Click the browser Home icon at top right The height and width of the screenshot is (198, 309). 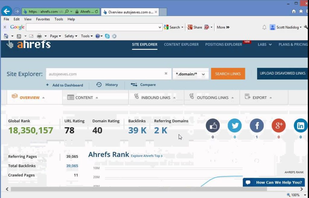tap(294, 11)
